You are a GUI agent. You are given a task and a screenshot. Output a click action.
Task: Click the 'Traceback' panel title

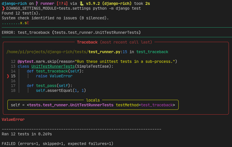pyautogui.click(x=87, y=42)
